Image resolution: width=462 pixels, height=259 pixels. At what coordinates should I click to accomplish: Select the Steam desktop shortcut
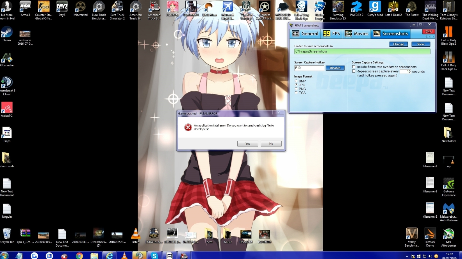pyautogui.click(x=7, y=34)
